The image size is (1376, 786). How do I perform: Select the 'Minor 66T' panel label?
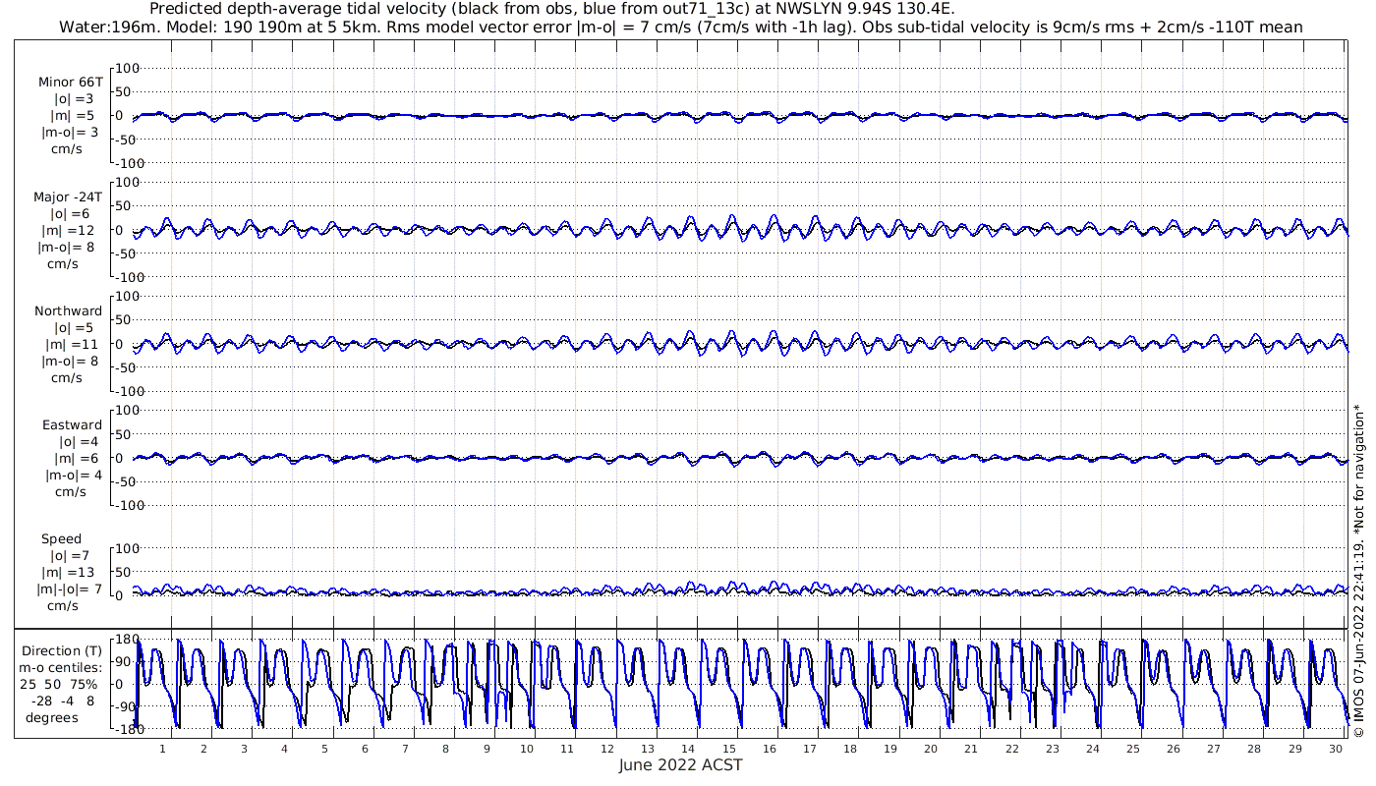tap(71, 83)
